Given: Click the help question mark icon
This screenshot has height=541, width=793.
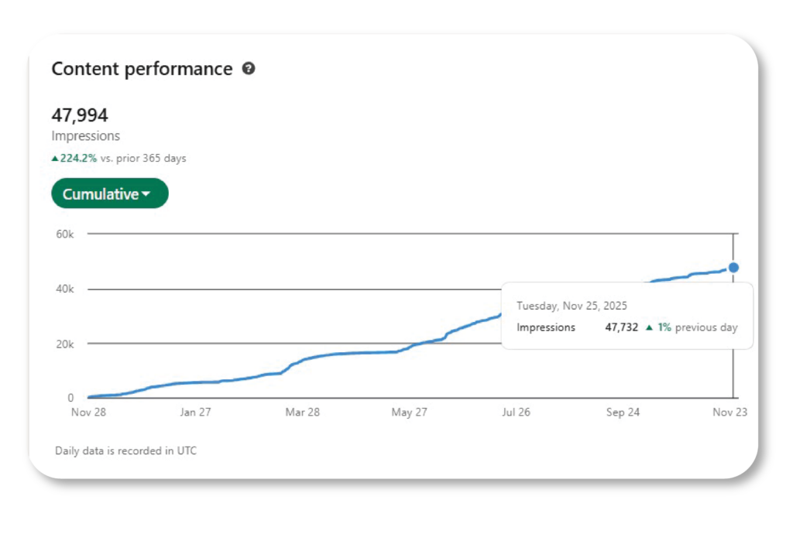Looking at the screenshot, I should pos(249,69).
